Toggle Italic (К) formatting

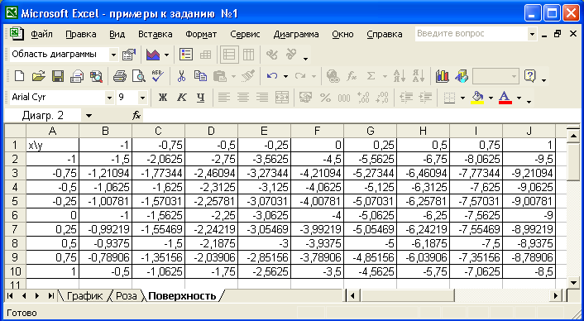coord(181,98)
